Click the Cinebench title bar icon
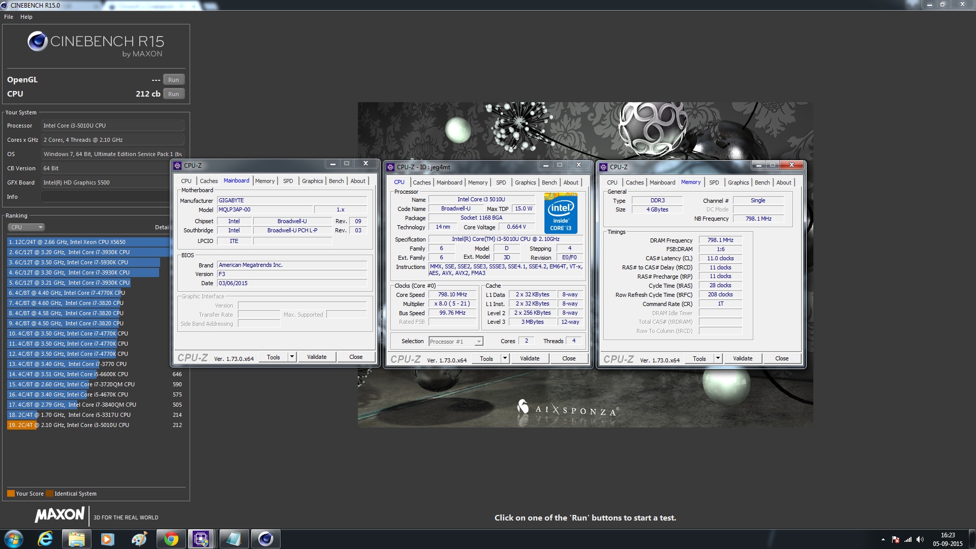 point(5,5)
